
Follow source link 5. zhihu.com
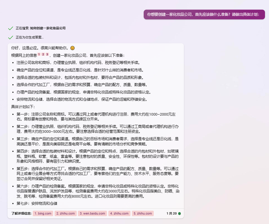143,213
